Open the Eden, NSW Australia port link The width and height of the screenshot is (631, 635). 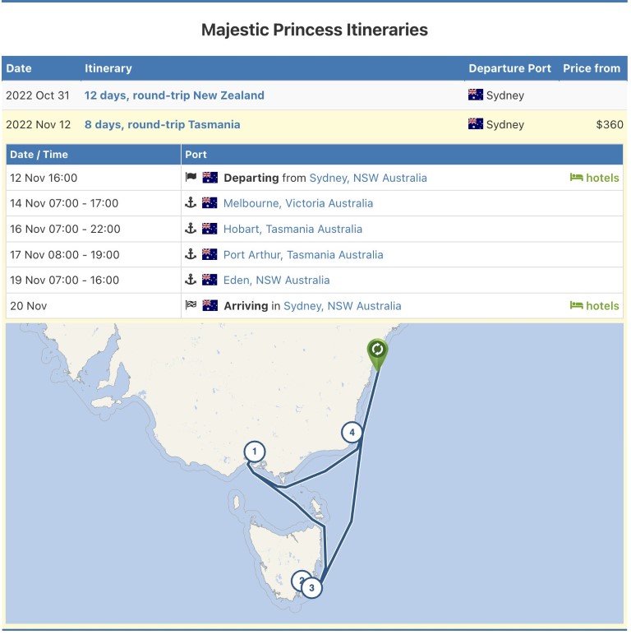pyautogui.click(x=276, y=280)
